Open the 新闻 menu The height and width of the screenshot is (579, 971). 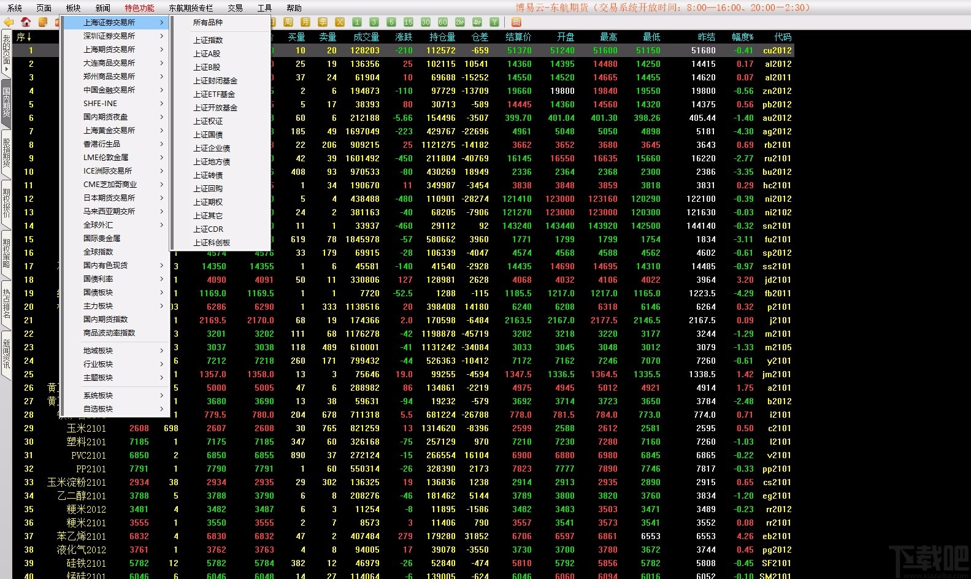click(x=103, y=8)
